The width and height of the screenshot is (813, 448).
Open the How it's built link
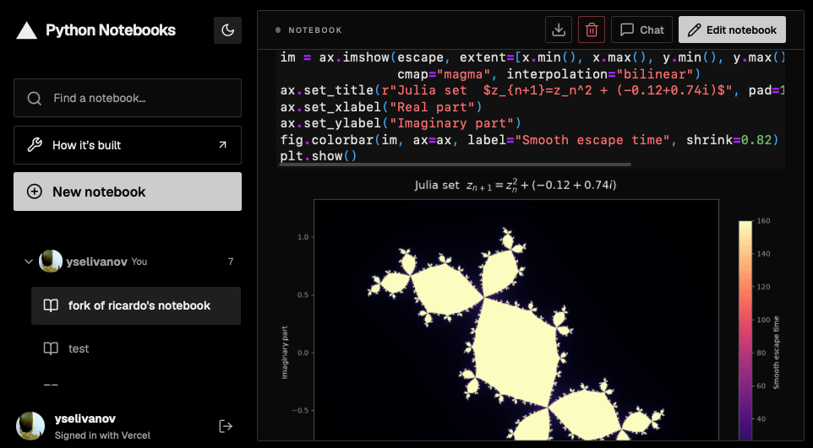pyautogui.click(x=128, y=145)
